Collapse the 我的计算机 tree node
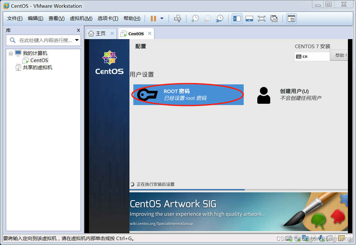356x245 pixels. [x=11, y=54]
